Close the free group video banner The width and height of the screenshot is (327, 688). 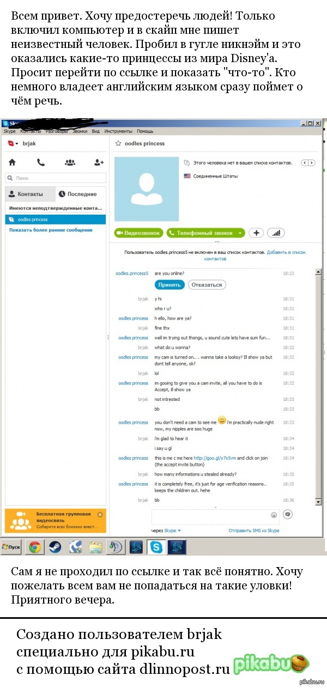tap(100, 514)
